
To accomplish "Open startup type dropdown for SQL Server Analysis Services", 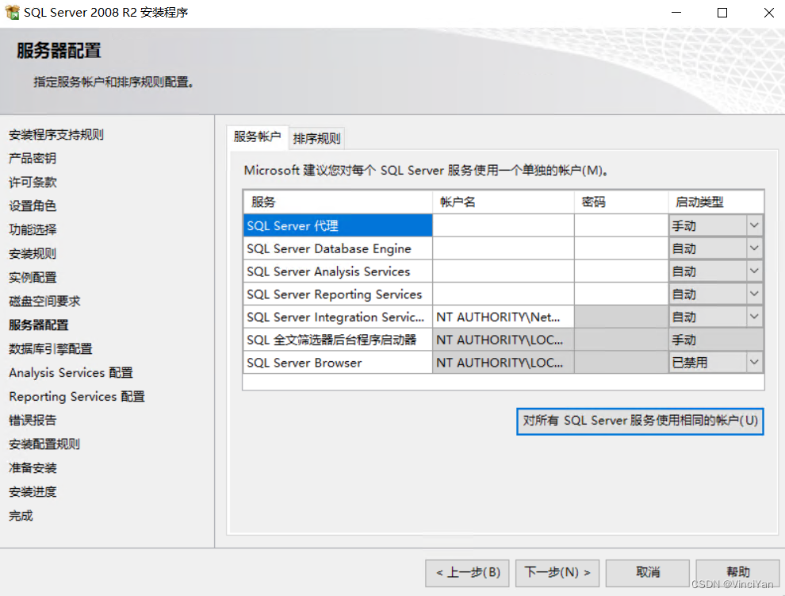I will 754,271.
